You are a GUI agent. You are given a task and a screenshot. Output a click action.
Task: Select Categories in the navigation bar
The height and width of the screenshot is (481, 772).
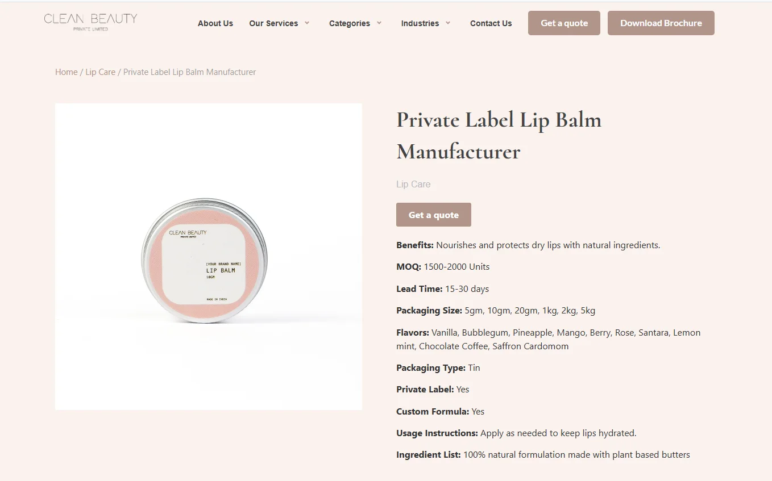pos(350,23)
